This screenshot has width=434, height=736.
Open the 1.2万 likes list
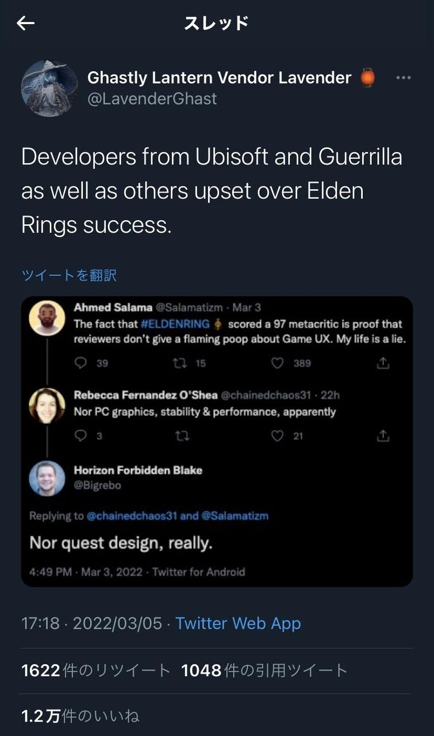click(x=80, y=716)
